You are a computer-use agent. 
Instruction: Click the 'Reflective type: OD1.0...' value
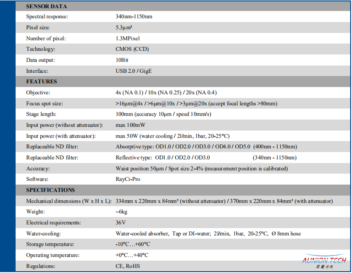[163, 158]
